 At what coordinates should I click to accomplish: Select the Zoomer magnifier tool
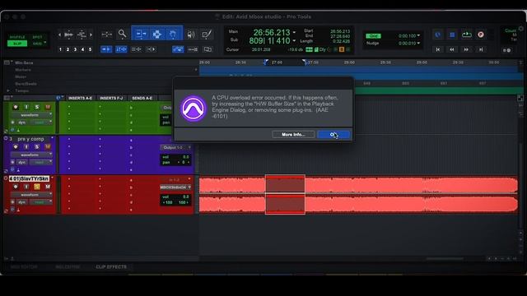point(122,34)
